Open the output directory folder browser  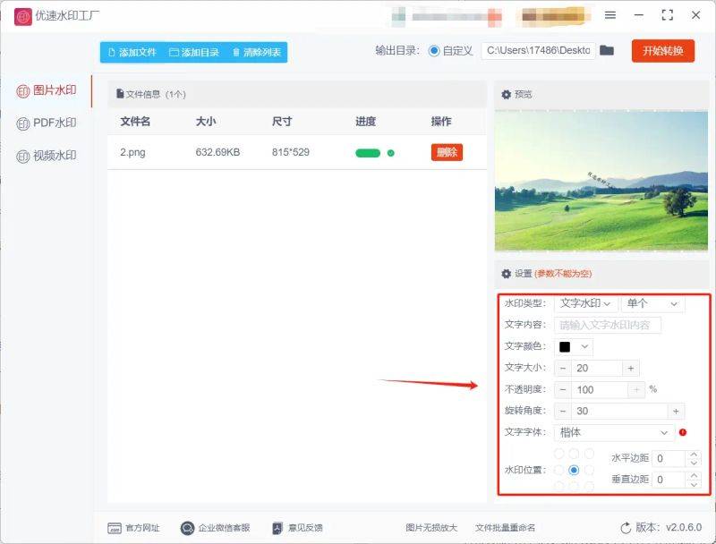coord(607,50)
